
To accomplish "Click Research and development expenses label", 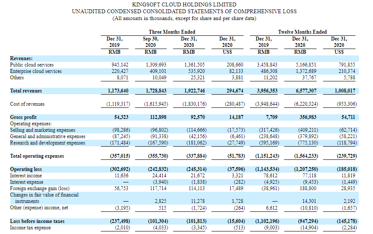I will pos(47,143).
